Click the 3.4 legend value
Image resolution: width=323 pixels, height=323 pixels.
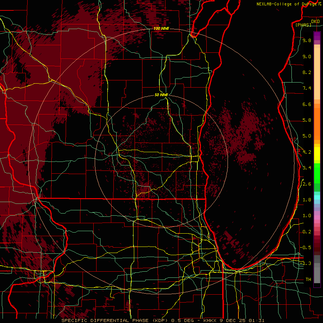tap(307, 168)
